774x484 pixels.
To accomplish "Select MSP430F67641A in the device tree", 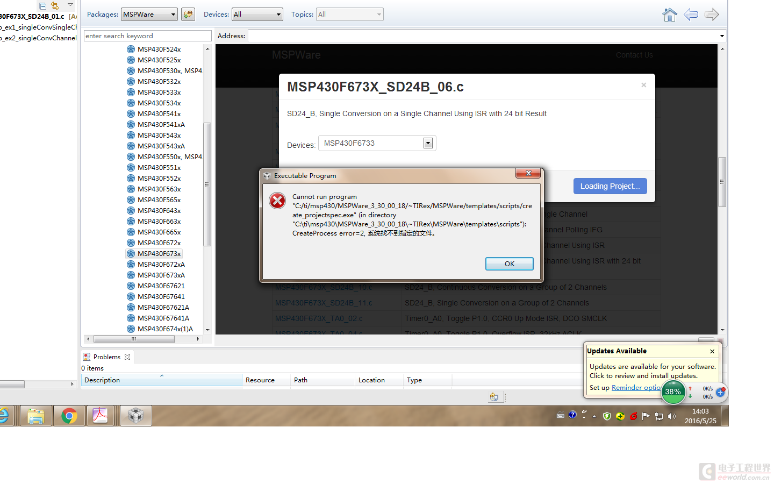I will click(163, 318).
